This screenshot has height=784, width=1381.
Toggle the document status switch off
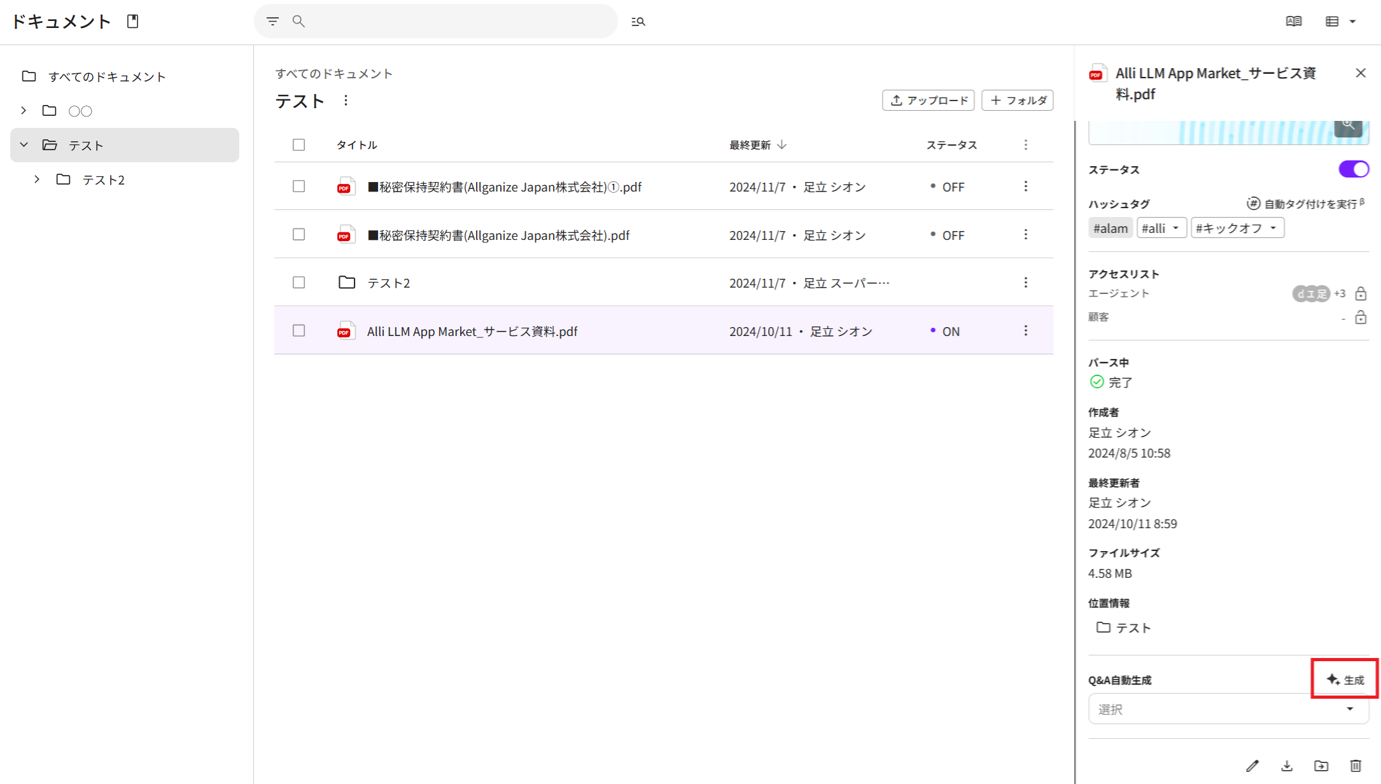point(1353,169)
